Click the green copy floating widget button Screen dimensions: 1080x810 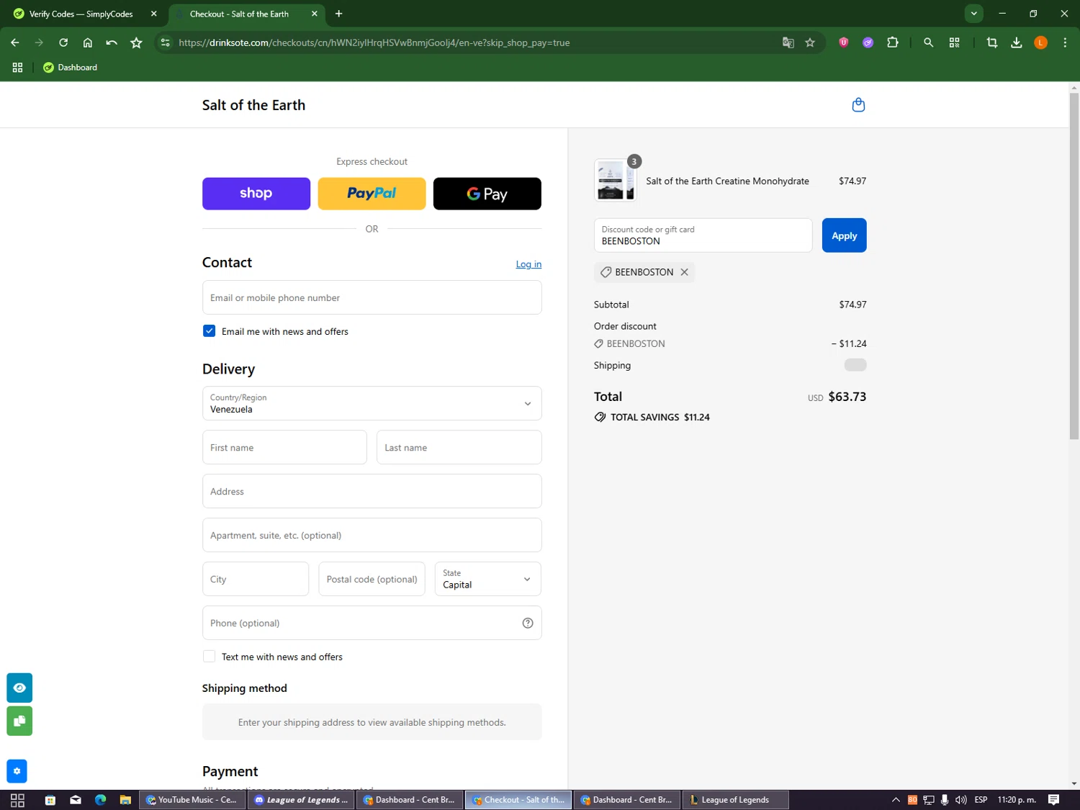pyautogui.click(x=19, y=721)
